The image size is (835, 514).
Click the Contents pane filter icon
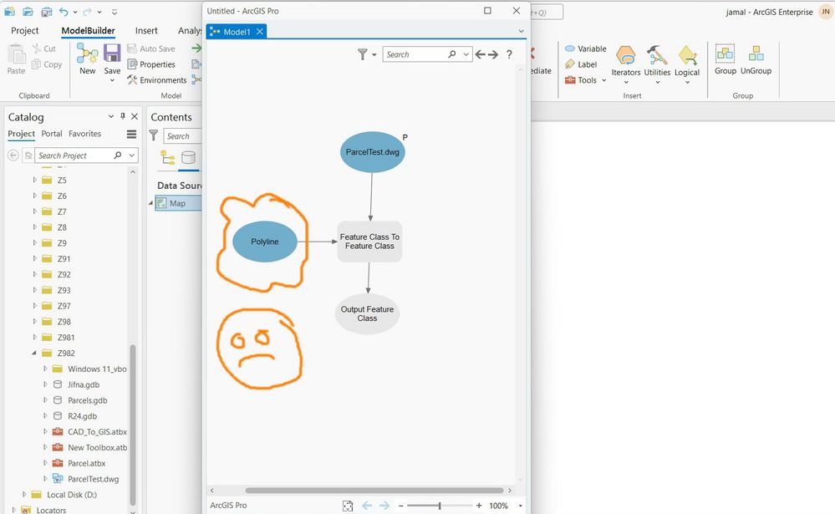(153, 136)
